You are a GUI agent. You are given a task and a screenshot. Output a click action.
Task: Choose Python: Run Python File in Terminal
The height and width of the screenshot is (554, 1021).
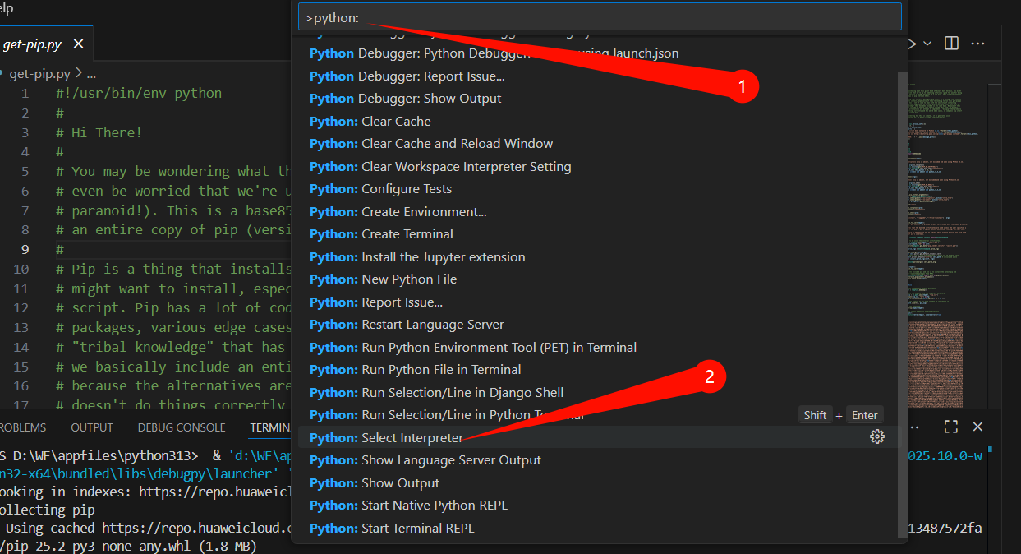coord(600,369)
